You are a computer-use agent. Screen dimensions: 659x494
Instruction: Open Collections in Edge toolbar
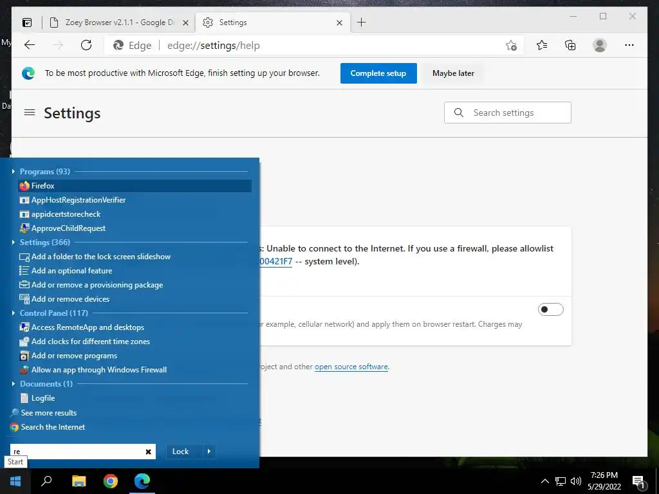pyautogui.click(x=570, y=45)
